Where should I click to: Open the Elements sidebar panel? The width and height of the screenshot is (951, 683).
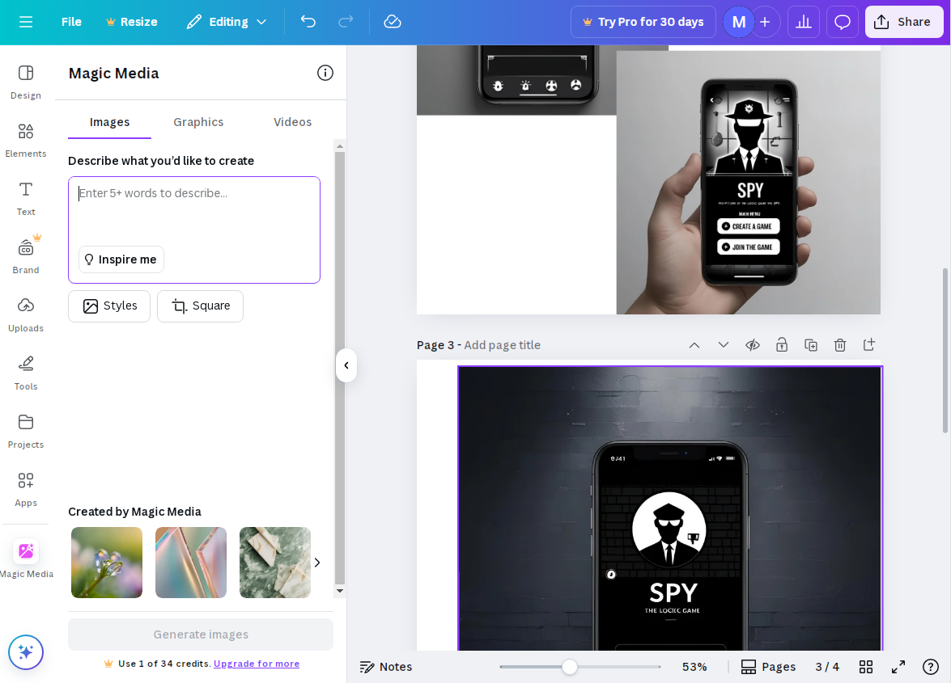(25, 140)
